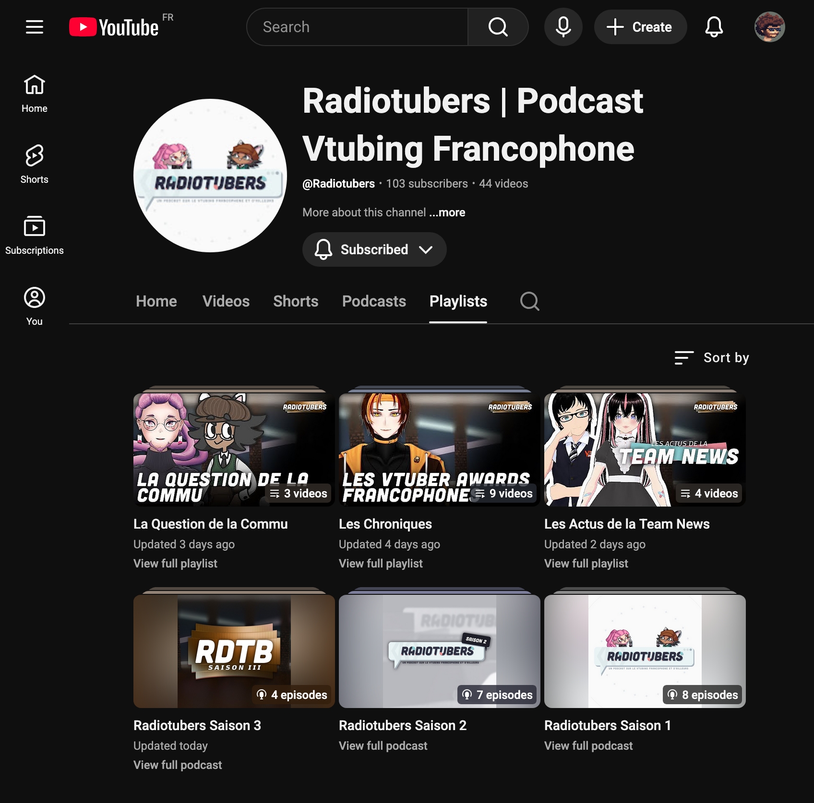The image size is (814, 803).
Task: Open the user account avatar menu
Action: pos(769,27)
